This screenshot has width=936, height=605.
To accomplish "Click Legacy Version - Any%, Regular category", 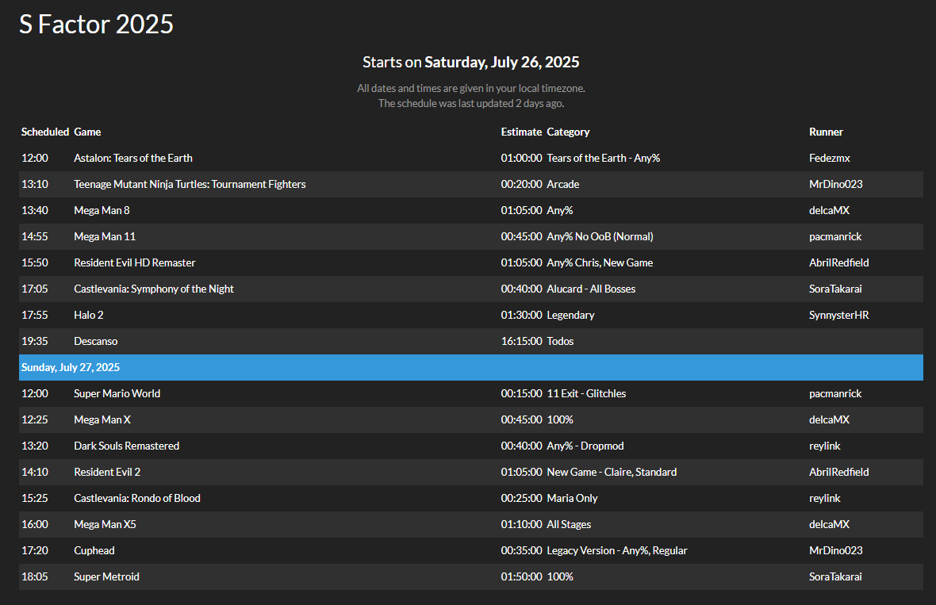I will [616, 551].
